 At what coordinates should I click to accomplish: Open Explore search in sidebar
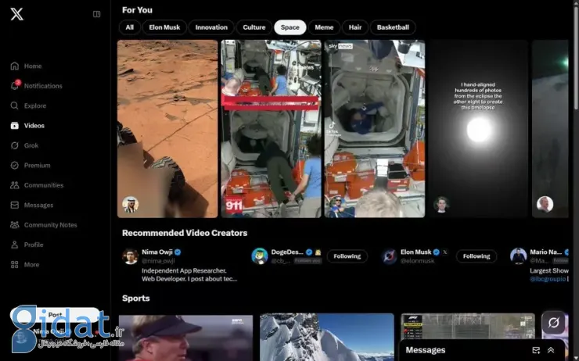pos(28,105)
